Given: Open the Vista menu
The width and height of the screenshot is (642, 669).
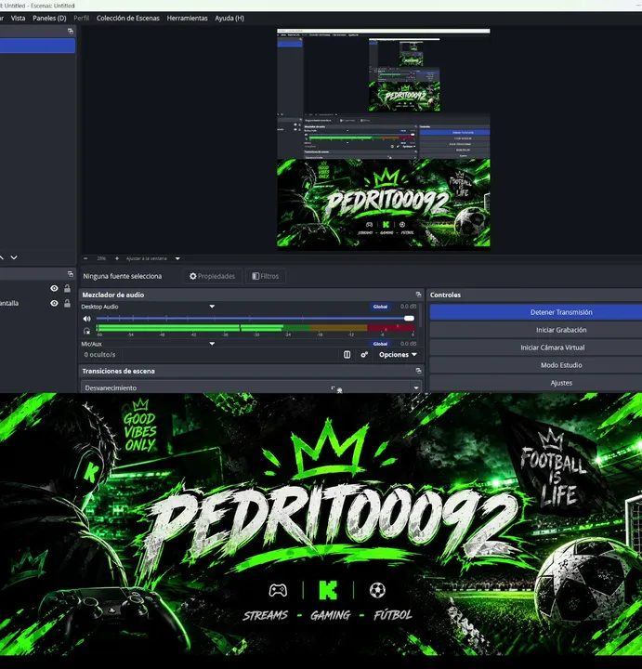Looking at the screenshot, I should [x=18, y=18].
